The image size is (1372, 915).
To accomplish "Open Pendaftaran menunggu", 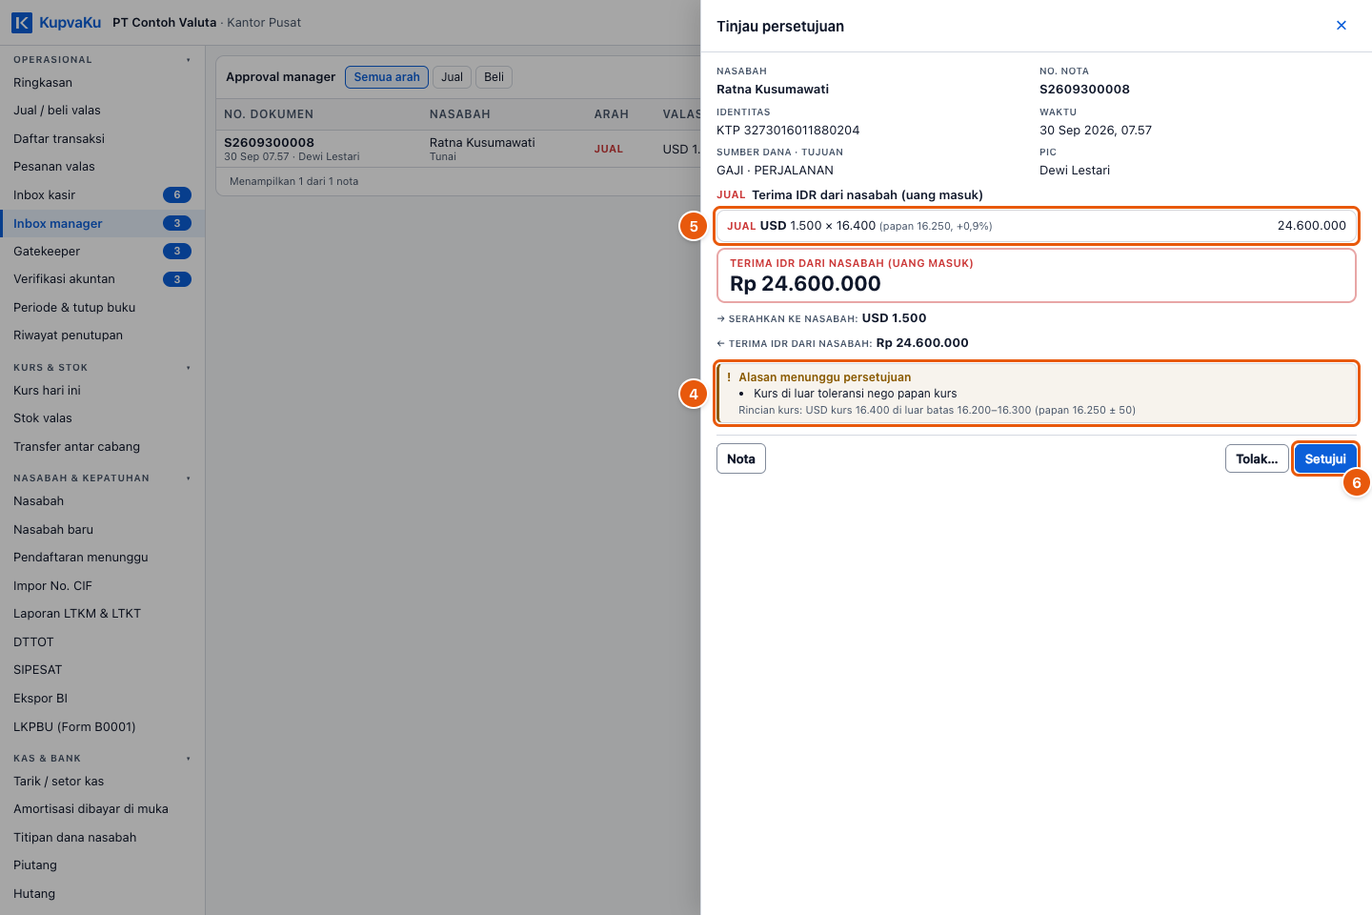I will pos(103,558).
